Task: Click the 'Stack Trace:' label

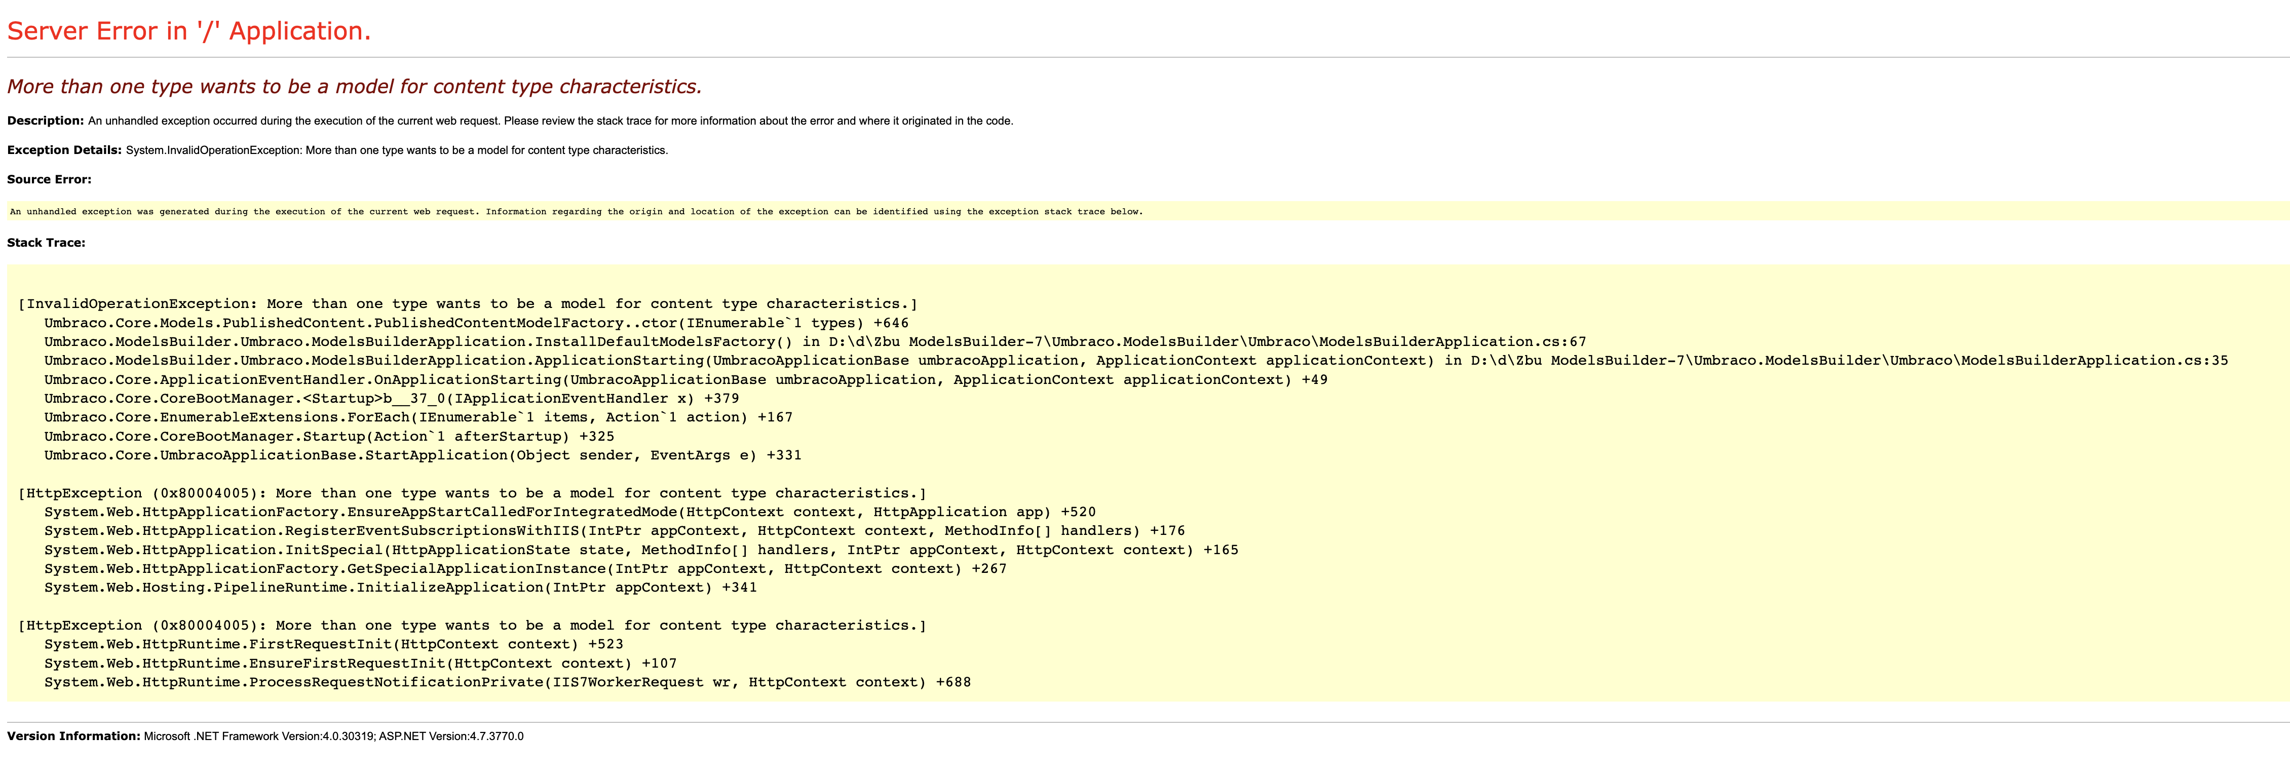Action: (x=46, y=243)
